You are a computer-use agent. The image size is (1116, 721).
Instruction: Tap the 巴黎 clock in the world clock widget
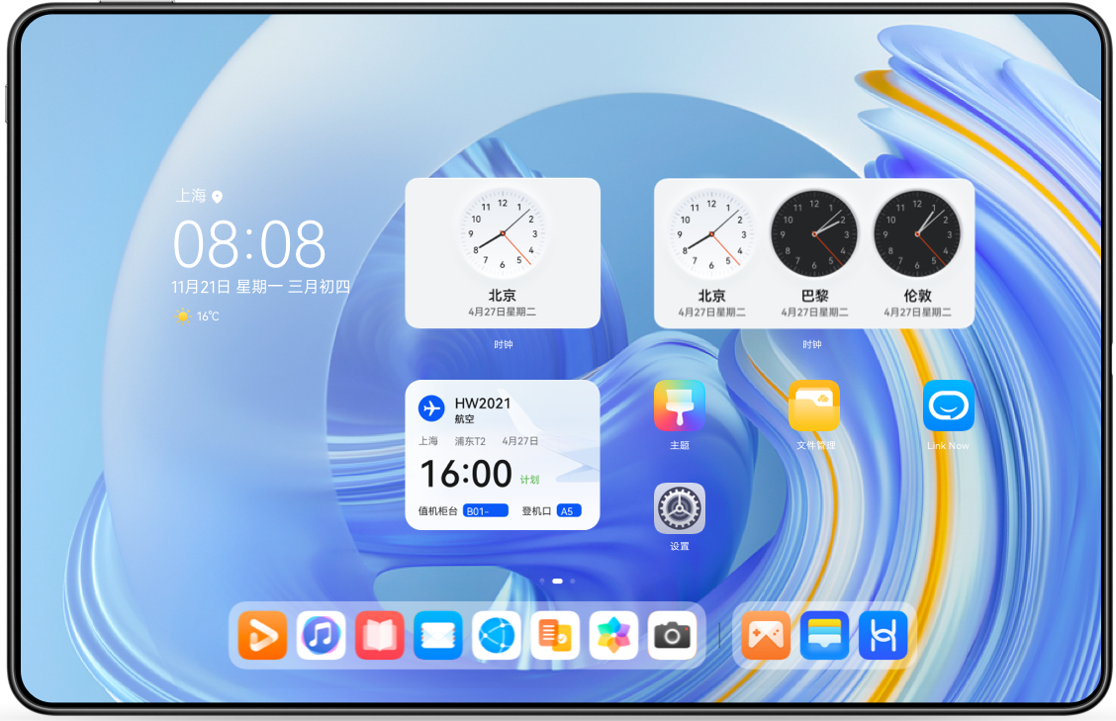tap(814, 233)
